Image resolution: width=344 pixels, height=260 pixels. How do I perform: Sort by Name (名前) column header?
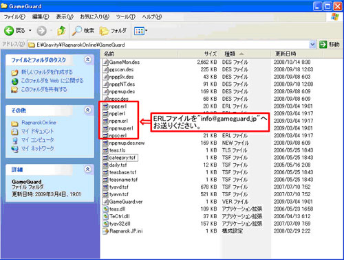tap(139, 54)
